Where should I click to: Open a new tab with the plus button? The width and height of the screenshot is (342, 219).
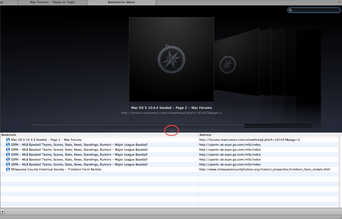point(339,2)
